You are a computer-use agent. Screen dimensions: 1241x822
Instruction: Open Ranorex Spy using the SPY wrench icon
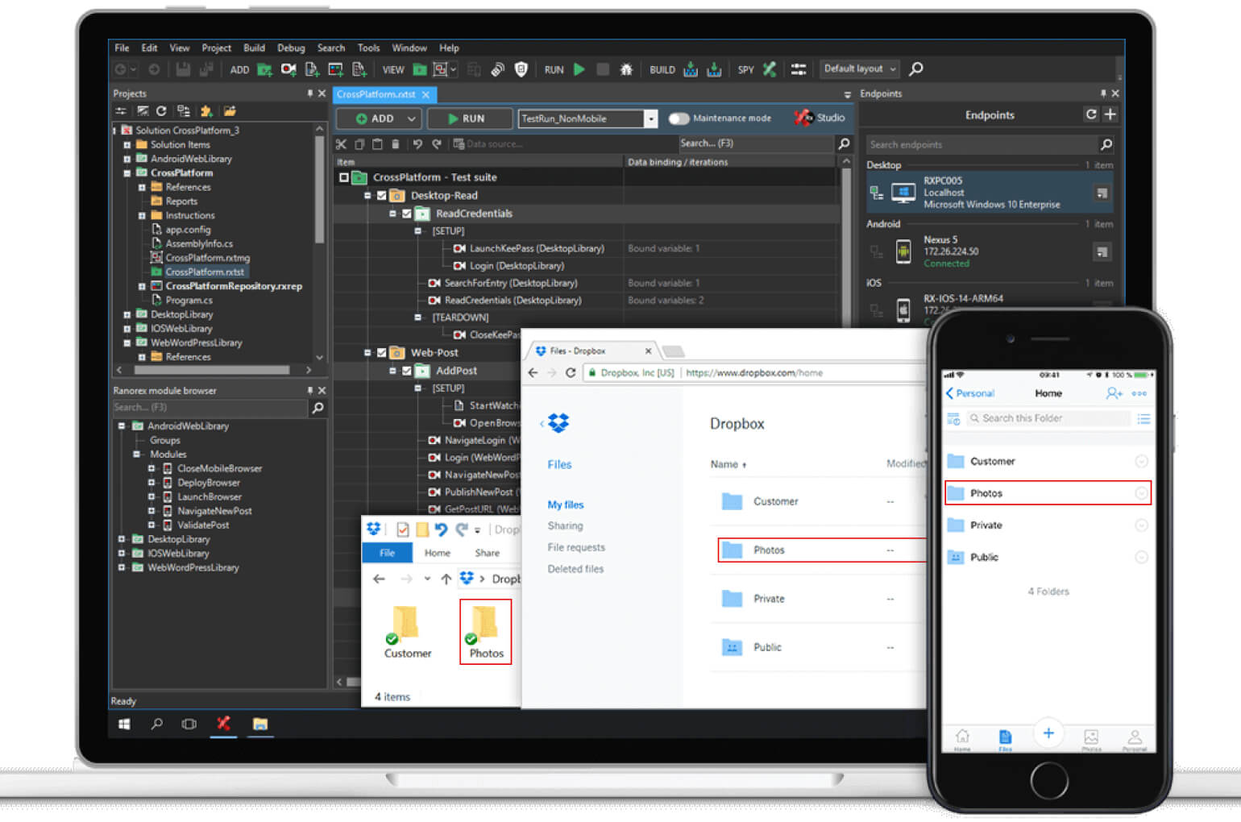tap(768, 69)
